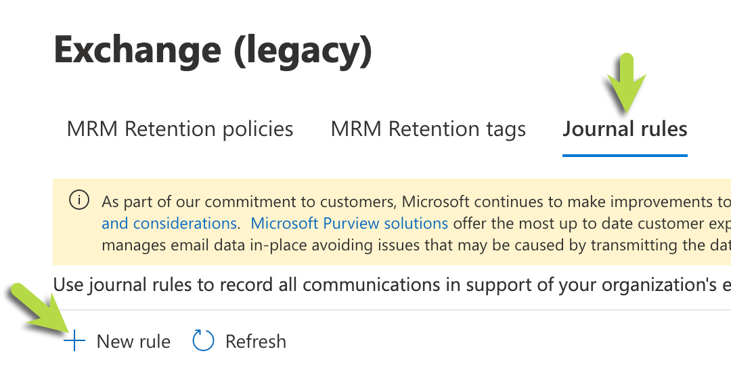Click the plus icon beside New rule
The image size is (731, 383).
tap(74, 341)
